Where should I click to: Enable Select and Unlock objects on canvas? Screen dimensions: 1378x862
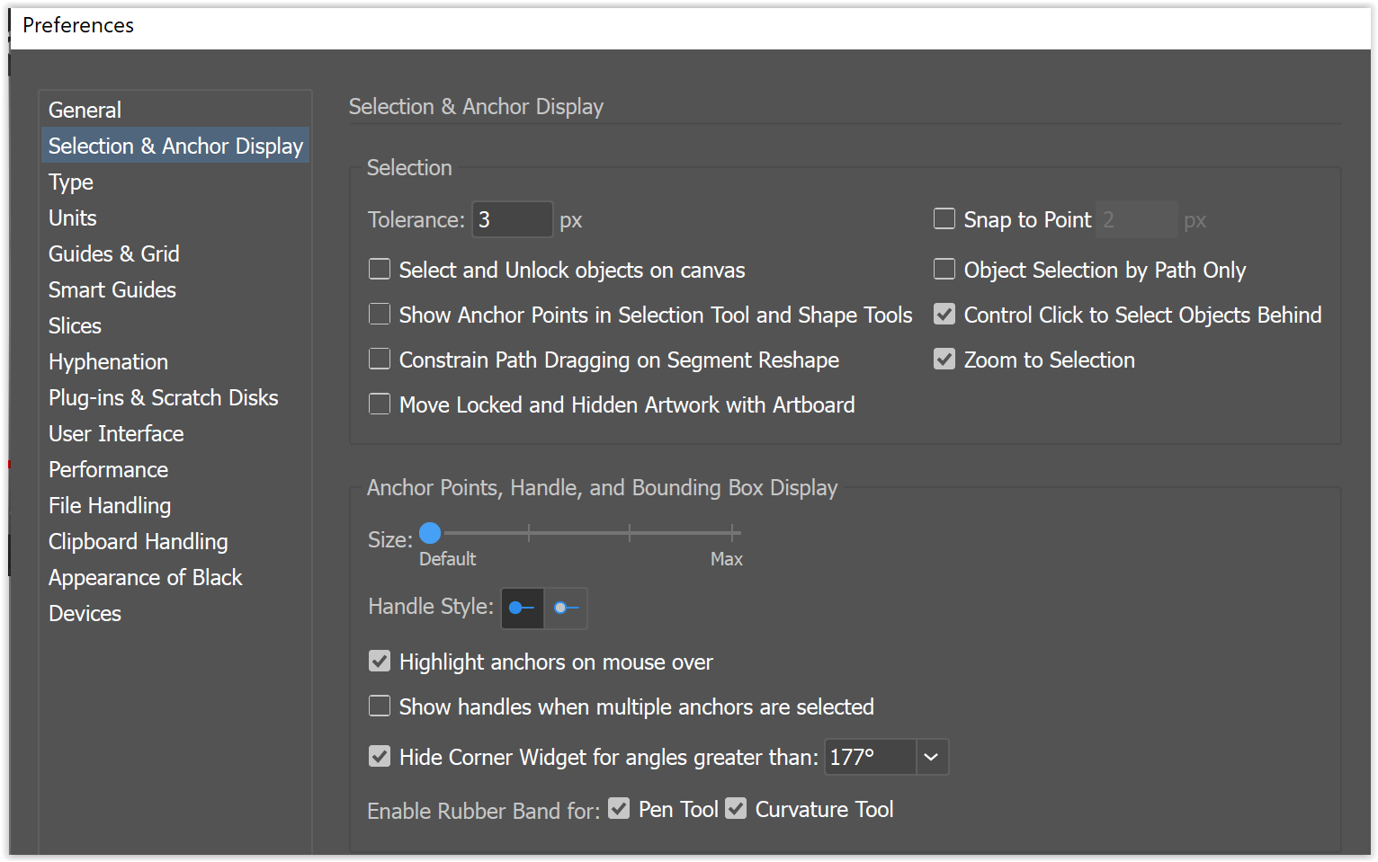[379, 269]
